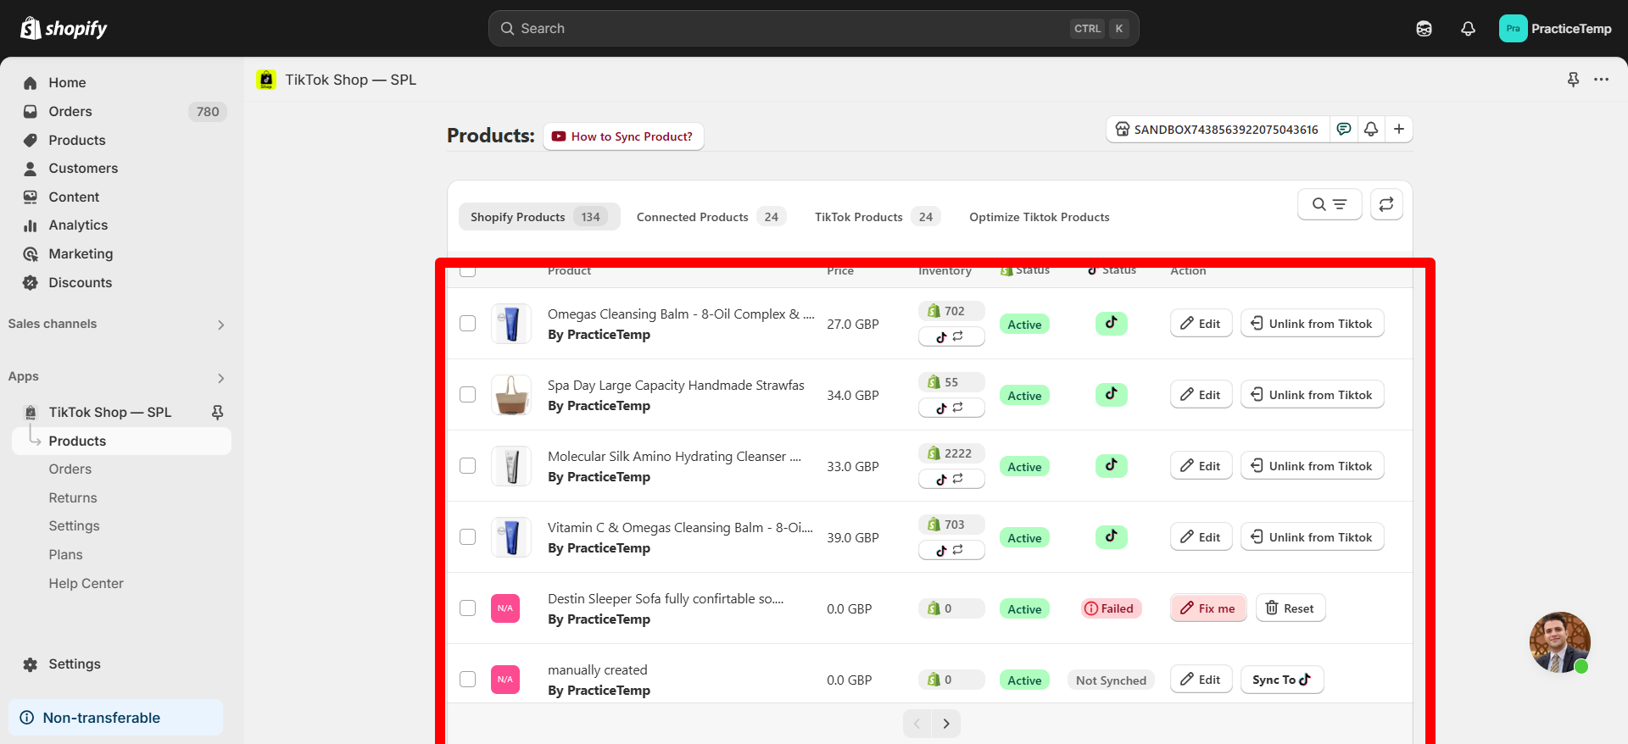
Task: Unlink Spa Day handbag from Tiktok
Action: pos(1312,395)
